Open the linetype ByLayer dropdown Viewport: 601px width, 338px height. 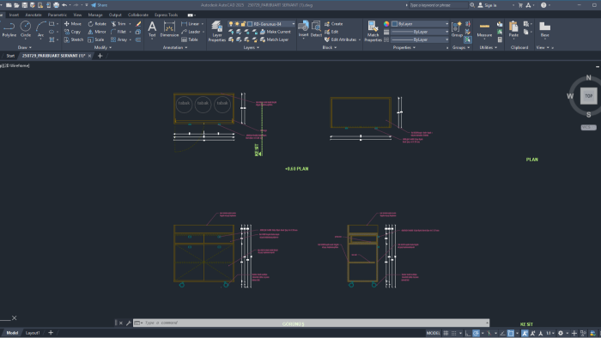click(x=420, y=39)
